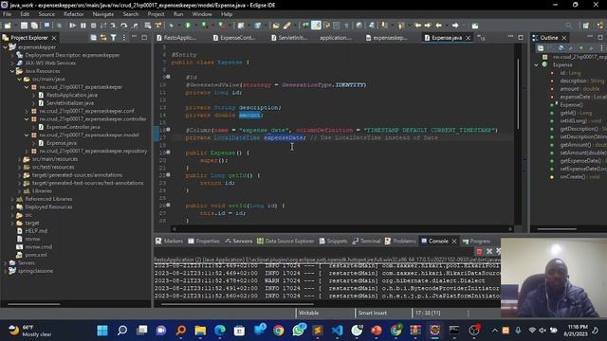Toggle Block Selection mode toolbar button
The image size is (607, 341).
point(337,26)
